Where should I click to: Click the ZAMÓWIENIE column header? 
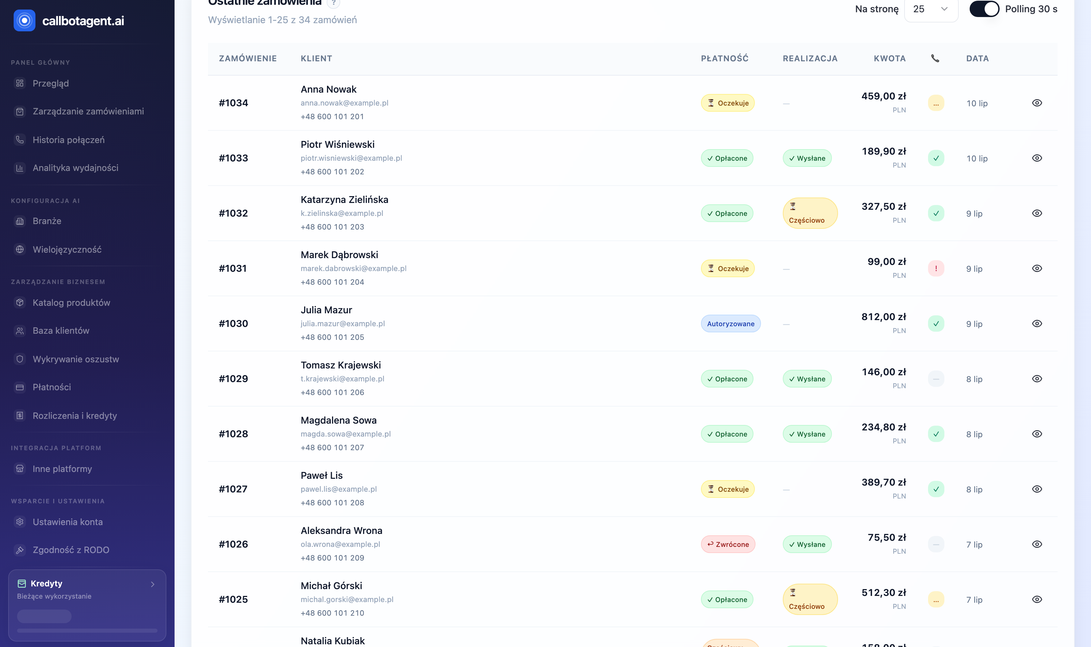[248, 59]
